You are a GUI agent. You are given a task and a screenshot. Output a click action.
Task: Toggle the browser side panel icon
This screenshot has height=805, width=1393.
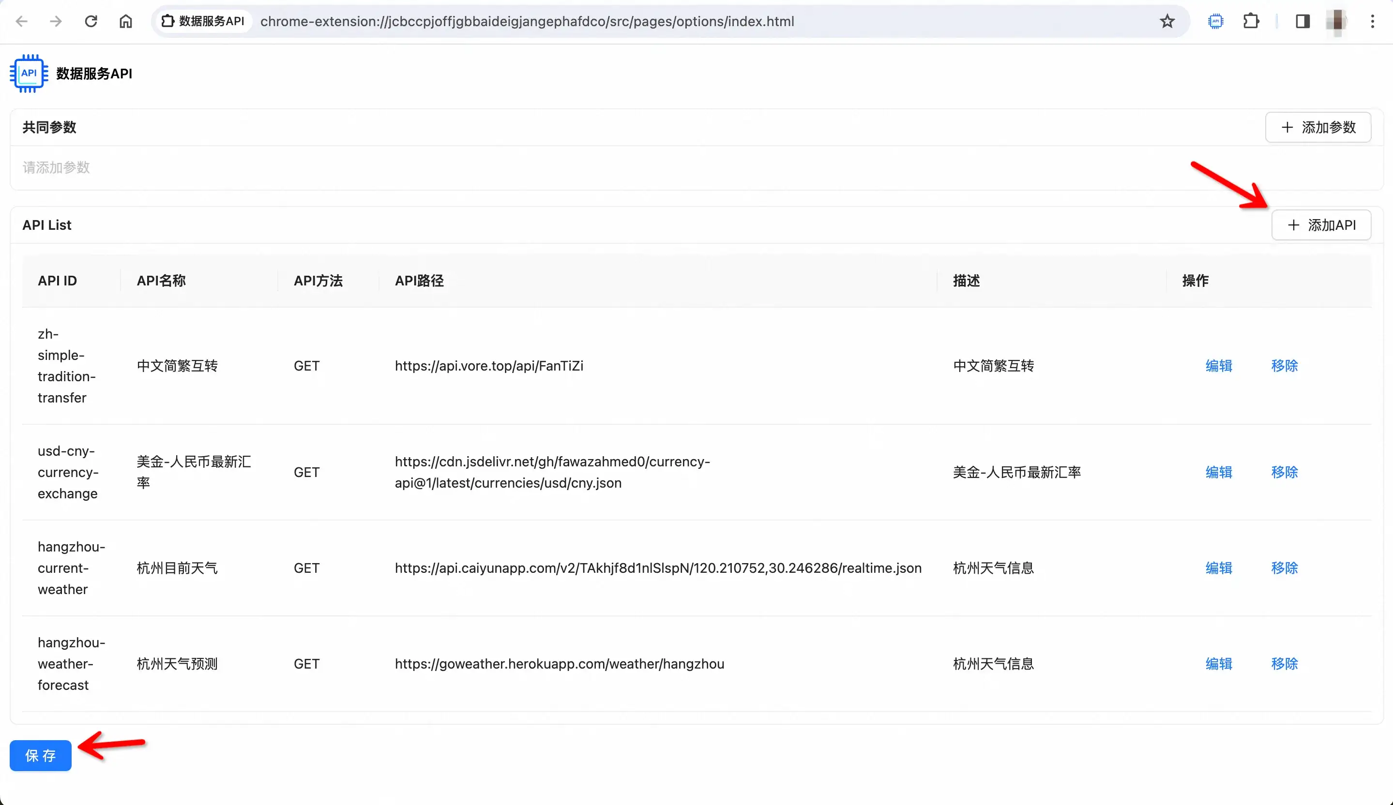click(1303, 22)
